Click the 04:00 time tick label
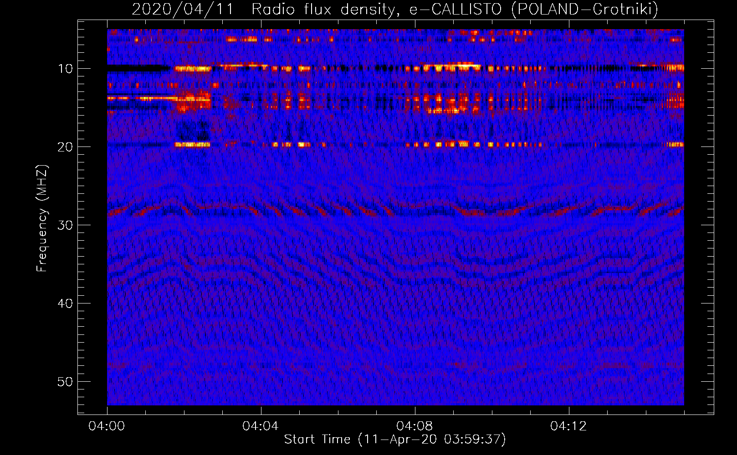Image resolution: width=737 pixels, height=455 pixels. click(107, 426)
